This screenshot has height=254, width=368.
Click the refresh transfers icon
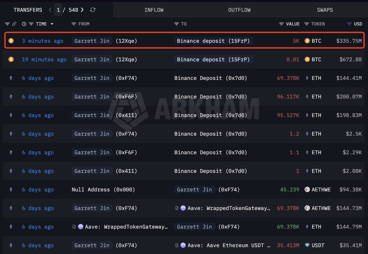(93, 10)
